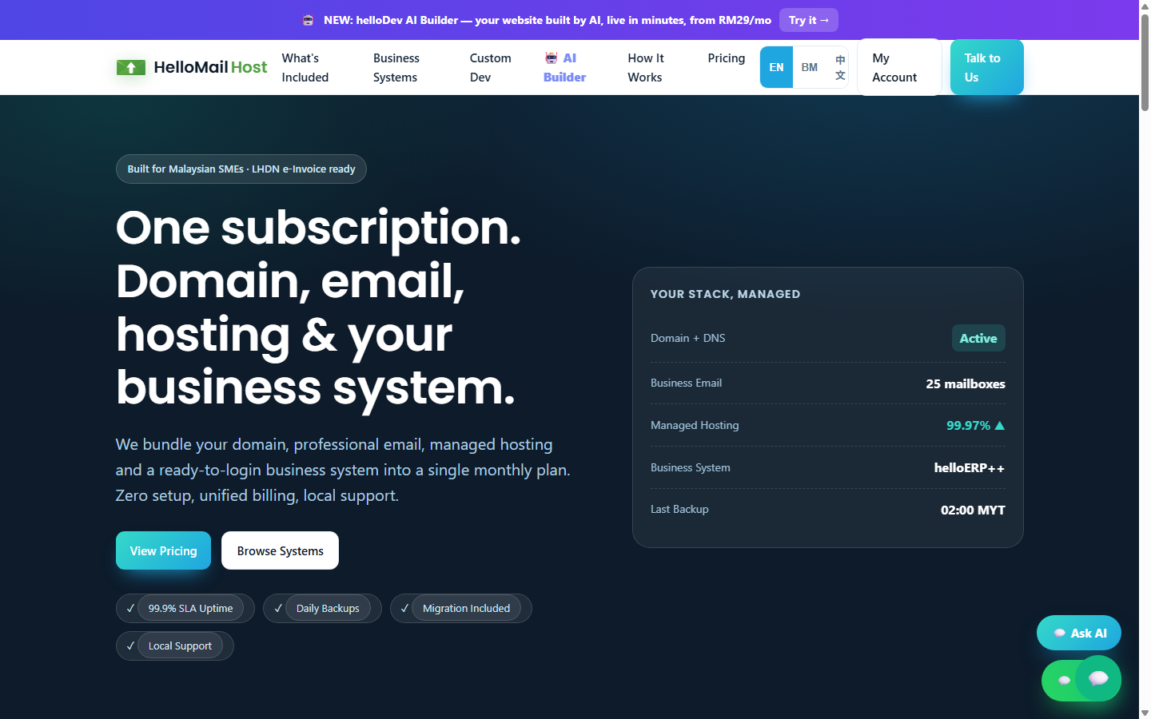Click the checkmark beside Daily Backups
This screenshot has width=1151, height=719.
[278, 608]
